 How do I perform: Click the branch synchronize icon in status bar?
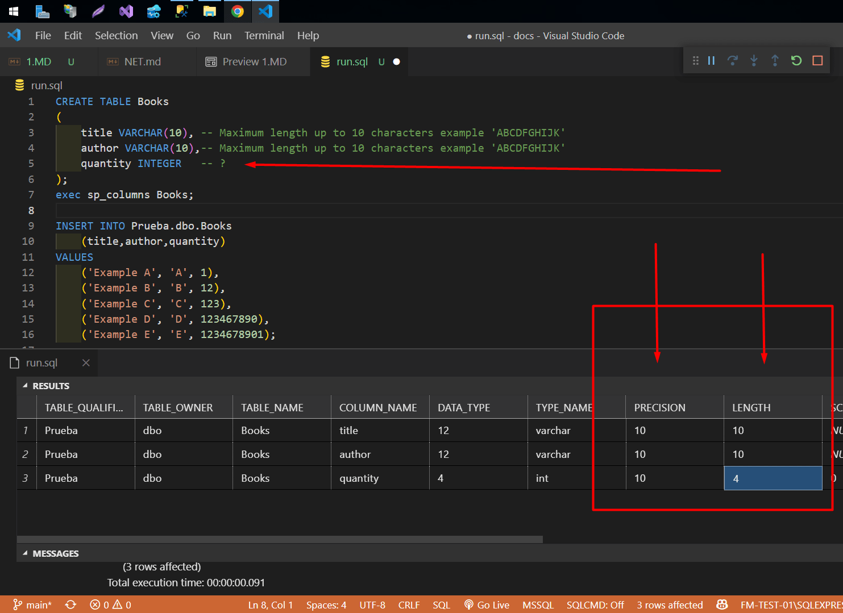(70, 604)
